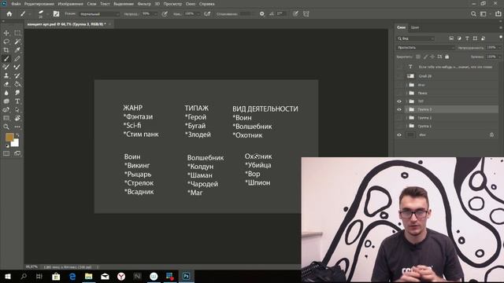Hide the bottom Фон layer
504x283 pixels.
399,135
